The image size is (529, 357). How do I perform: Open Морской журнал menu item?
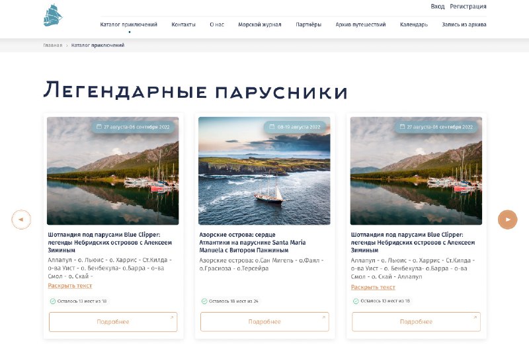click(x=259, y=24)
